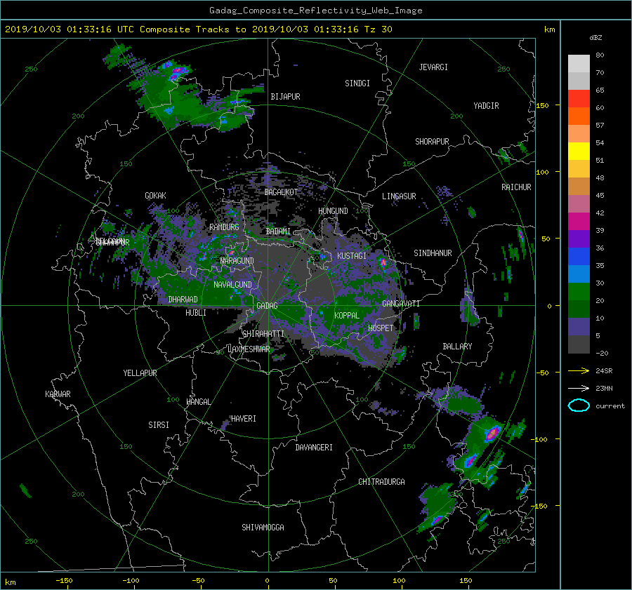This screenshot has height=590, width=632.
Task: Click the 24SR legend text
Action: click(604, 371)
